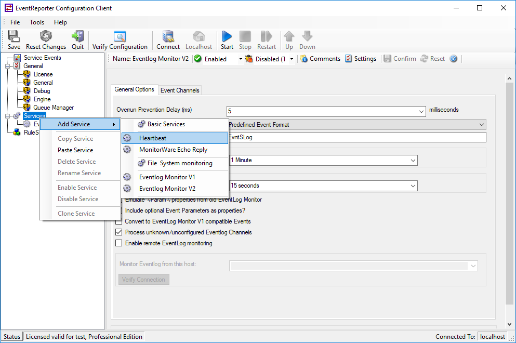Choose MonitorWare Echo Reply service

[175, 150]
